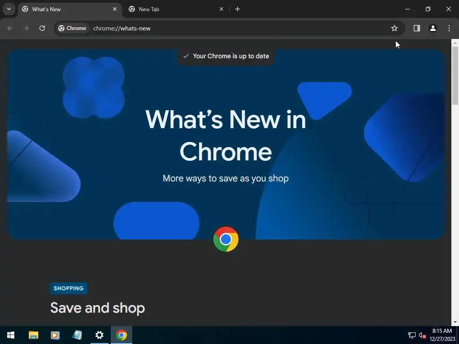Go forward with the forward arrow
The width and height of the screenshot is (459, 344).
[26, 28]
